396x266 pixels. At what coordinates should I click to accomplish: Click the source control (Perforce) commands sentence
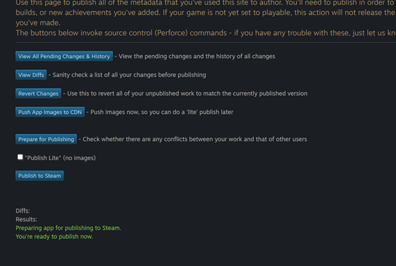pos(203,33)
